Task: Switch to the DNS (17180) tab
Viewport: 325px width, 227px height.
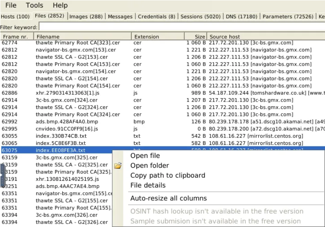Action: (x=241, y=16)
